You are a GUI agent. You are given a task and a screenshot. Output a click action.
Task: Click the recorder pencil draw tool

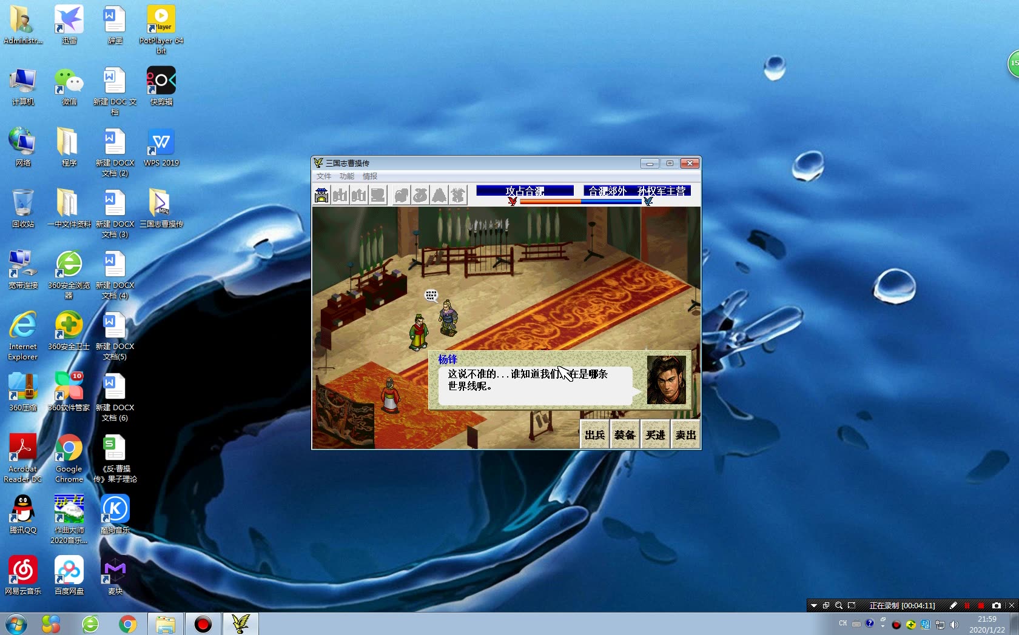click(x=953, y=605)
